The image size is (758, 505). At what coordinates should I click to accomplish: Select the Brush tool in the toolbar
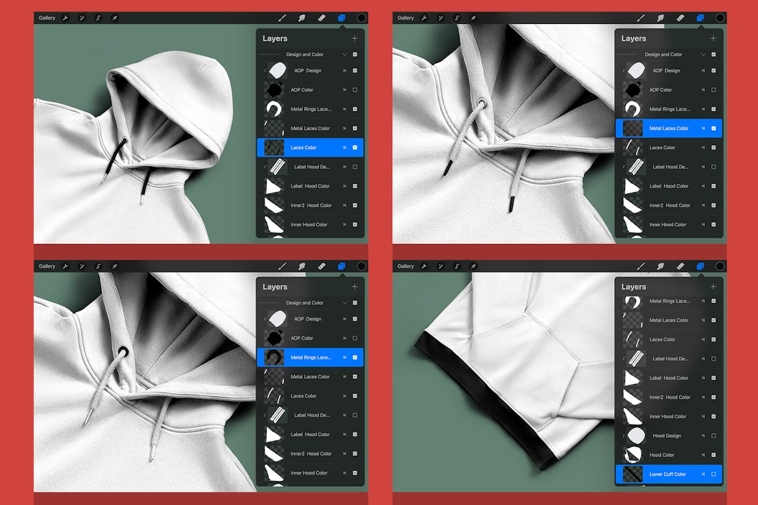(x=283, y=17)
